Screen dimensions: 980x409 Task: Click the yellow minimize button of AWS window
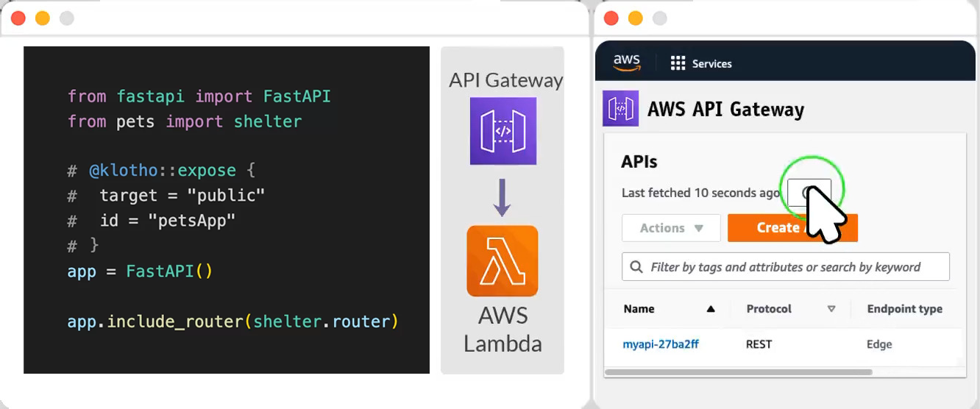[635, 18]
